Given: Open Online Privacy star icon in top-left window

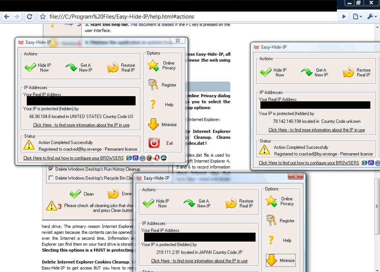Looking at the screenshot, I should [153, 65].
